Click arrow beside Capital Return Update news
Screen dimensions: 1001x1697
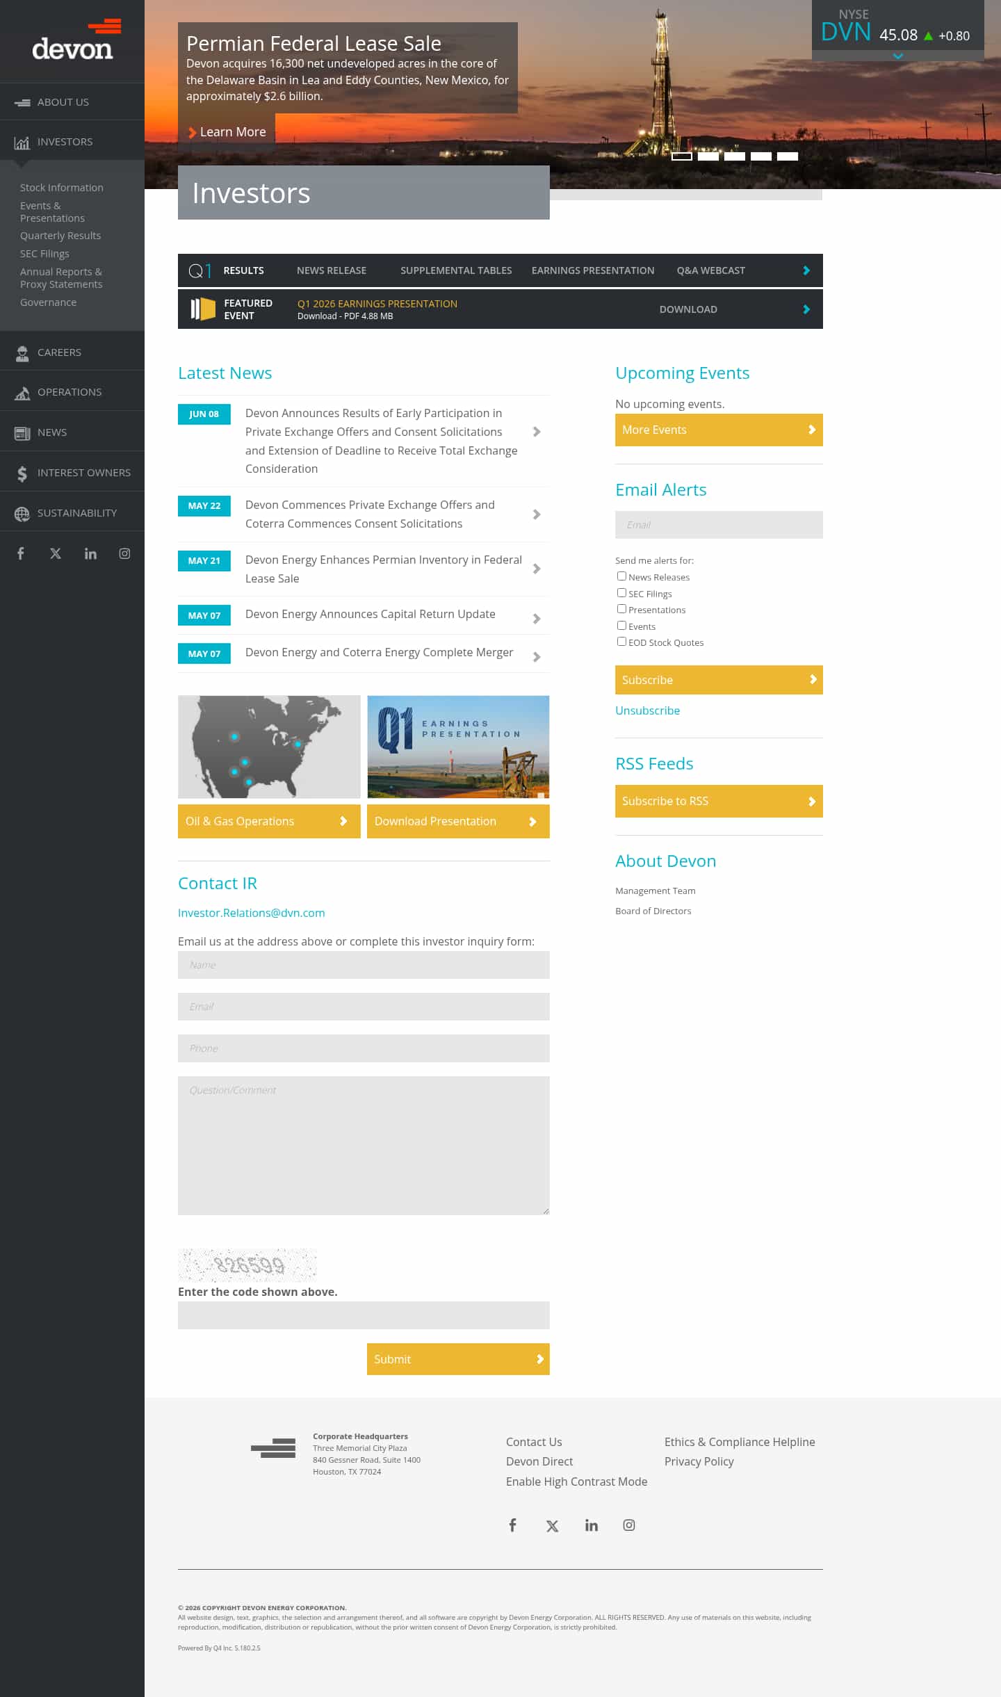click(537, 619)
